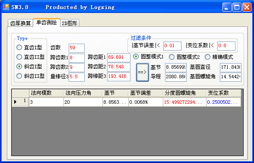254x163 pixels.
Task: Click the cell with pressure angle 20
Action: [x=83, y=102]
